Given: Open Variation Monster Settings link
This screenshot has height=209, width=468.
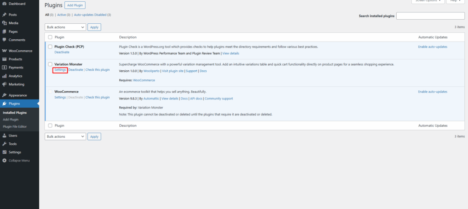Looking at the screenshot, I should coord(60,70).
